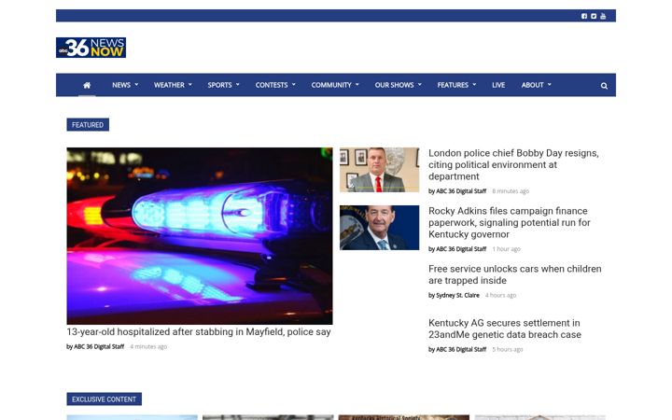Expand the News dropdown arrow
Screen dimensions: 672x420
click(x=136, y=85)
